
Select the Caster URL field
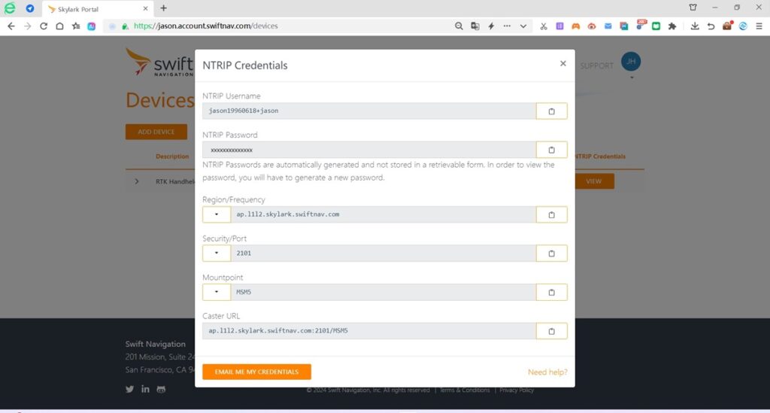tap(369, 331)
